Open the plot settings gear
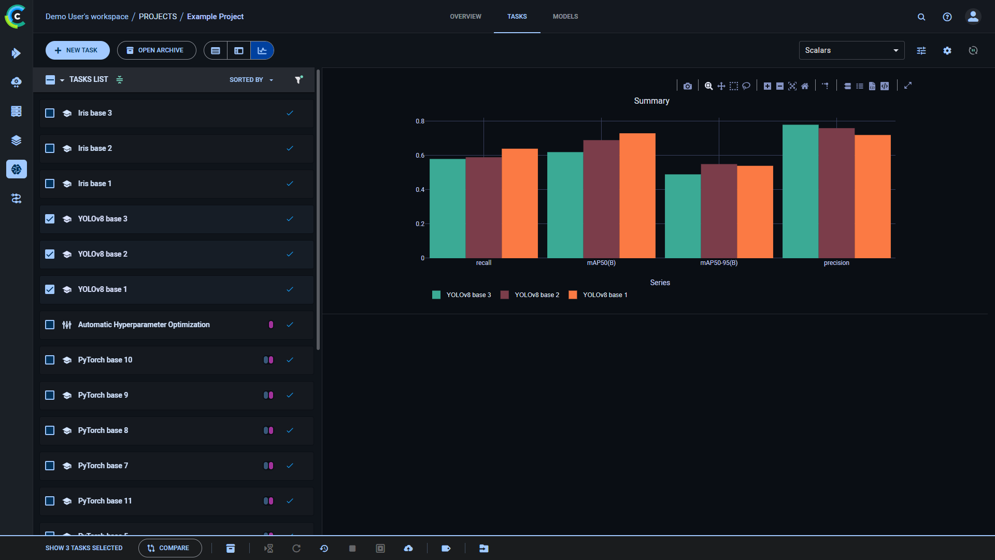Viewport: 995px width, 560px height. click(x=947, y=50)
